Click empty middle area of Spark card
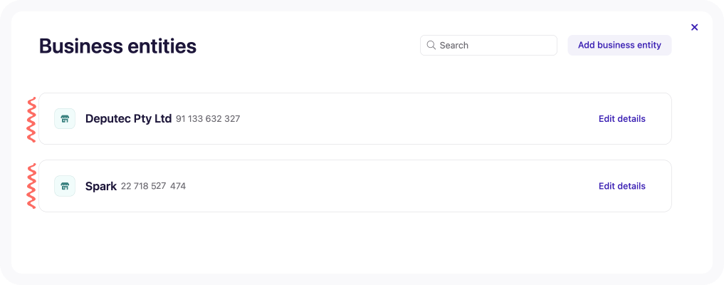 click(x=392, y=186)
